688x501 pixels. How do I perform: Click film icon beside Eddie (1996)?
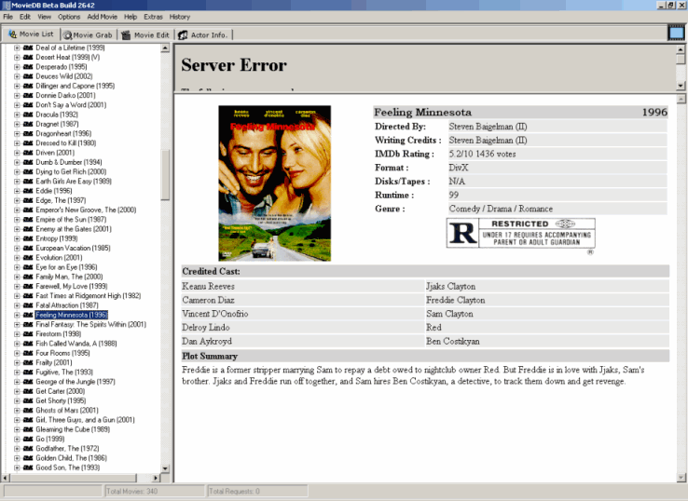click(28, 191)
